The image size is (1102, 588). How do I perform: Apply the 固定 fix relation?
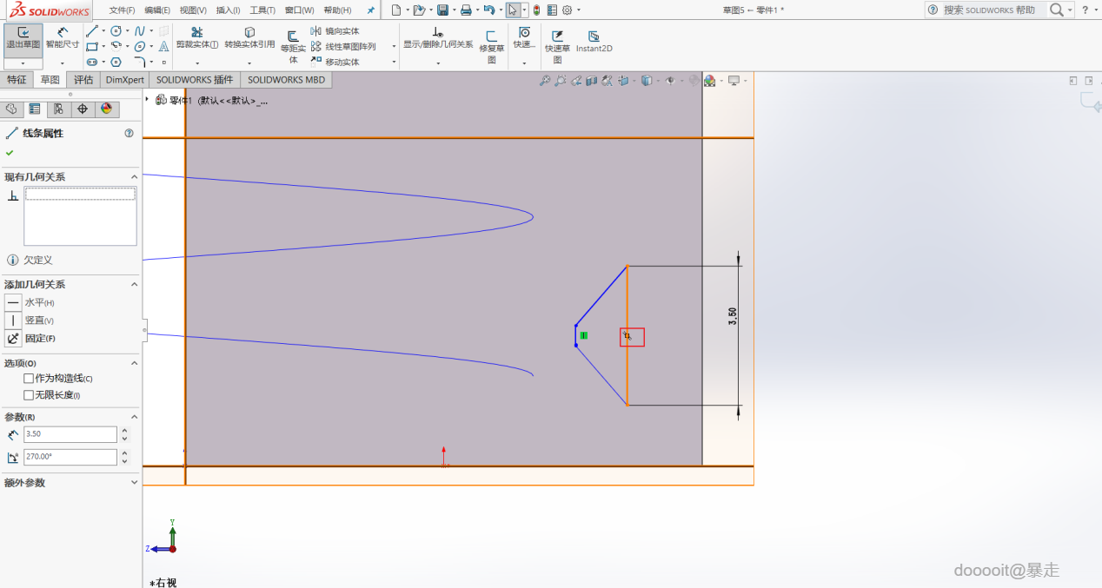tap(13, 339)
